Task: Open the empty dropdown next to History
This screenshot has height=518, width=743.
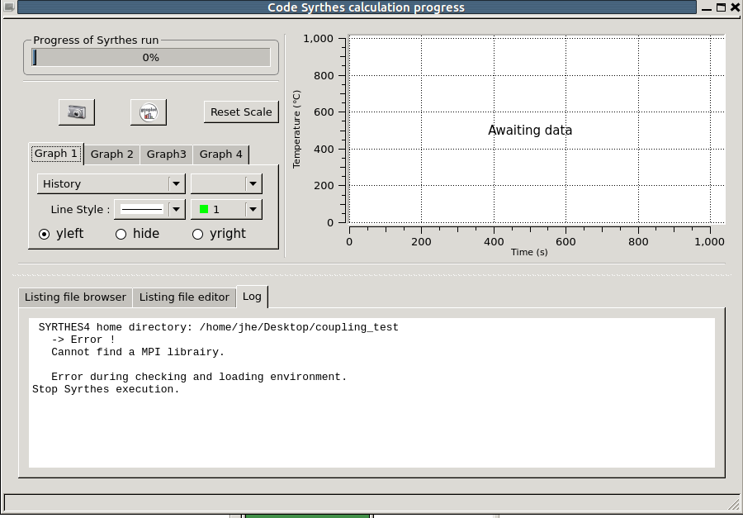Action: 226,183
